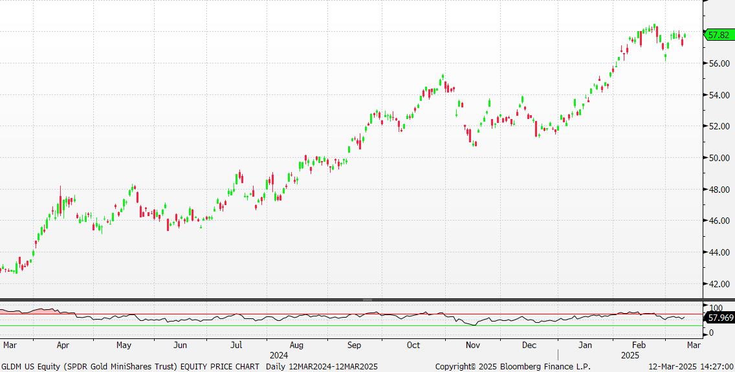Screen dimensions: 735x372
Task: Click the Jun month label
Action: point(181,345)
